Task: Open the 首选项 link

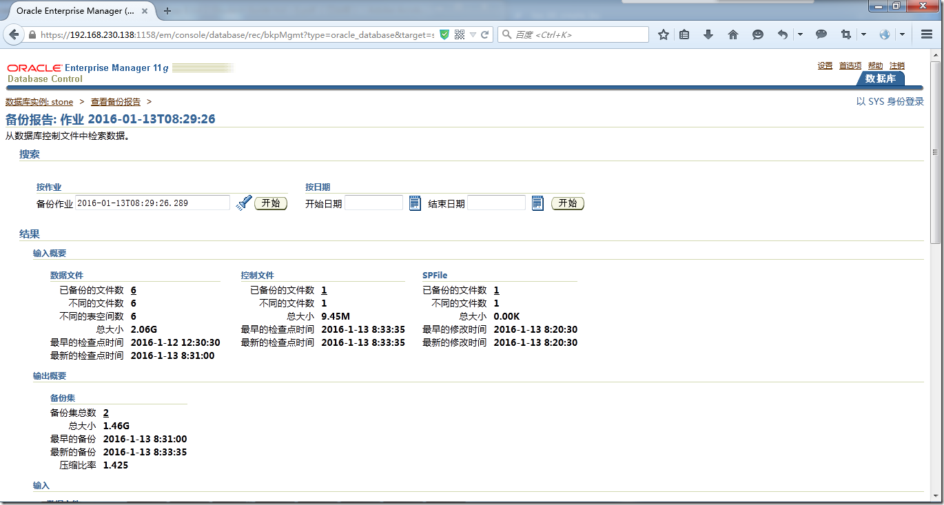Action: click(x=850, y=65)
